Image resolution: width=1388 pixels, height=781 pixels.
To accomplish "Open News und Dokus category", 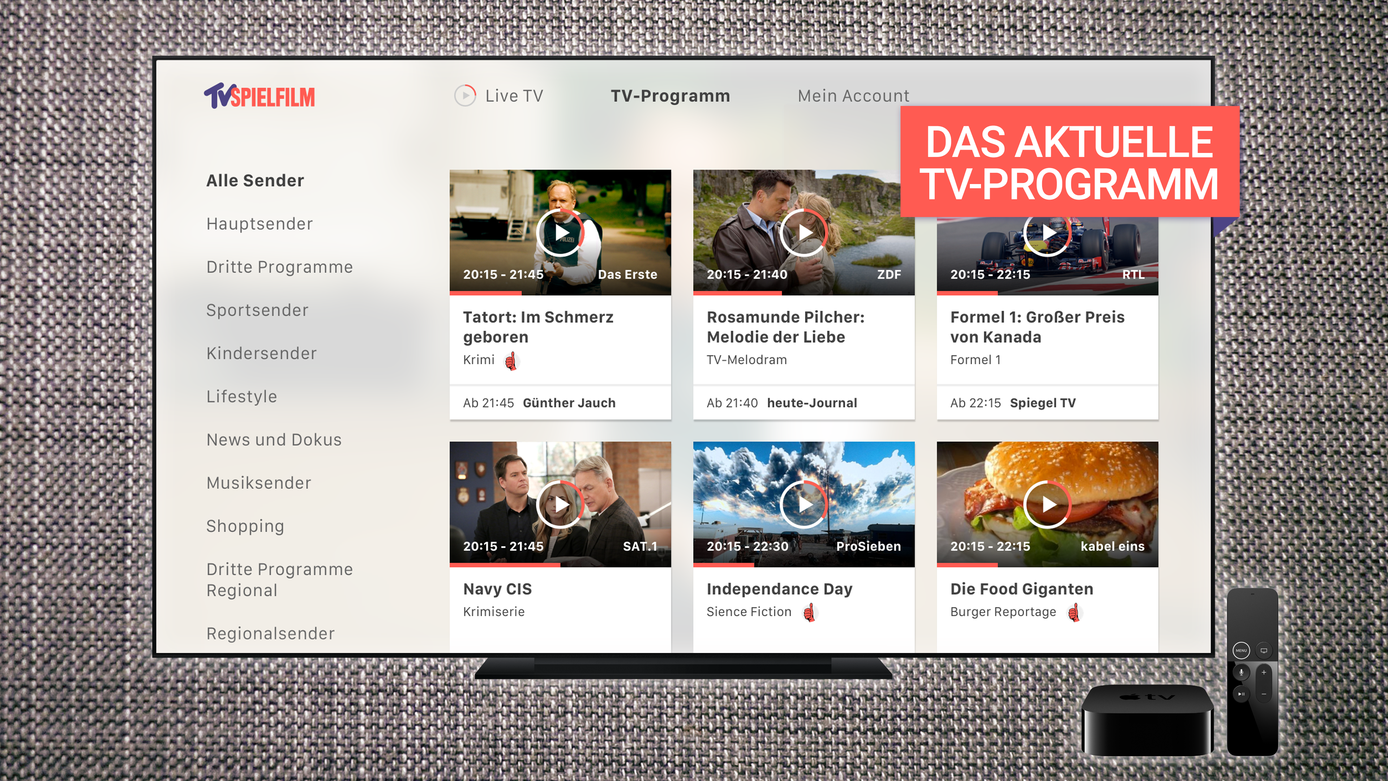I will [274, 439].
